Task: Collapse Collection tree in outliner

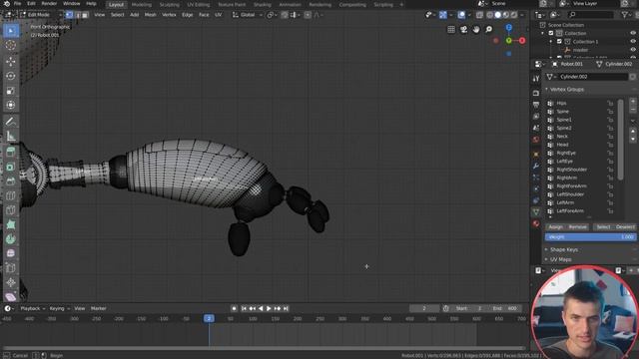Action: 543,33
